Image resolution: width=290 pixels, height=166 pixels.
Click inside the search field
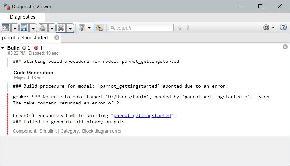tap(141, 28)
